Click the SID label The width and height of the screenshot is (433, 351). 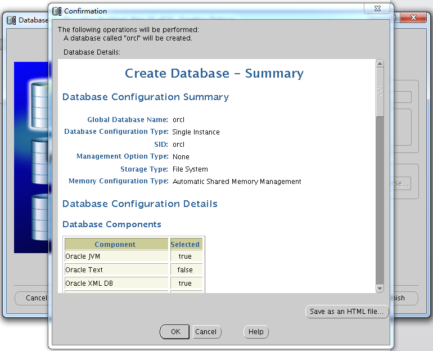pos(161,145)
